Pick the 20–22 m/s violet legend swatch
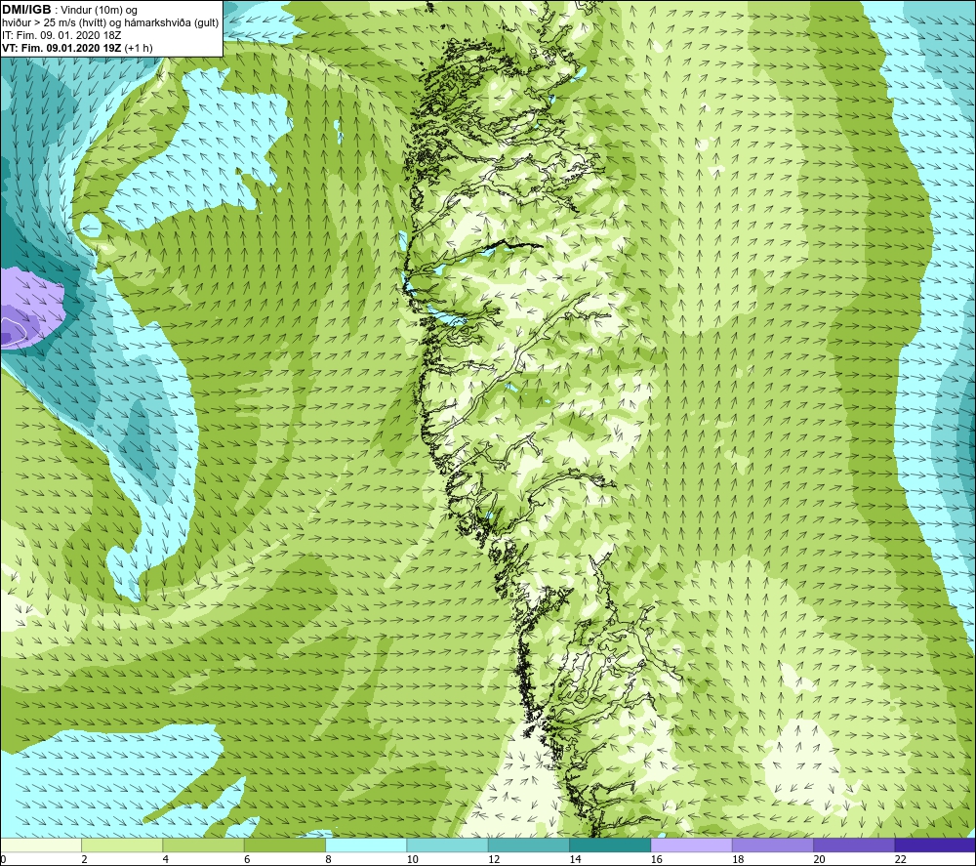Viewport: 976px width, 866px height. pos(854,845)
